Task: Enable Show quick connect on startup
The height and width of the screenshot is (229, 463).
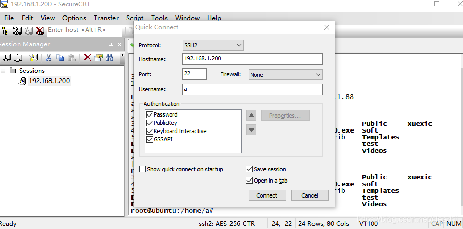Action: click(x=143, y=169)
